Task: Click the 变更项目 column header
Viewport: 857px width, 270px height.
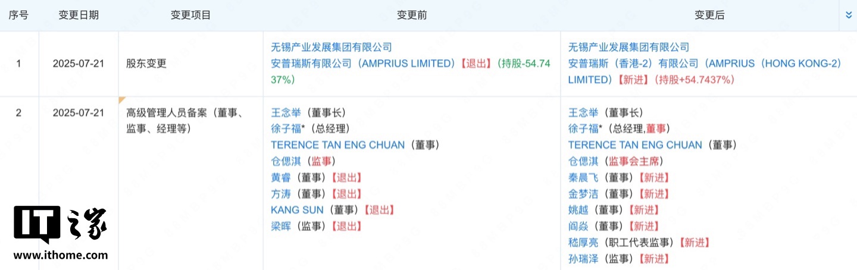Action: [x=190, y=15]
